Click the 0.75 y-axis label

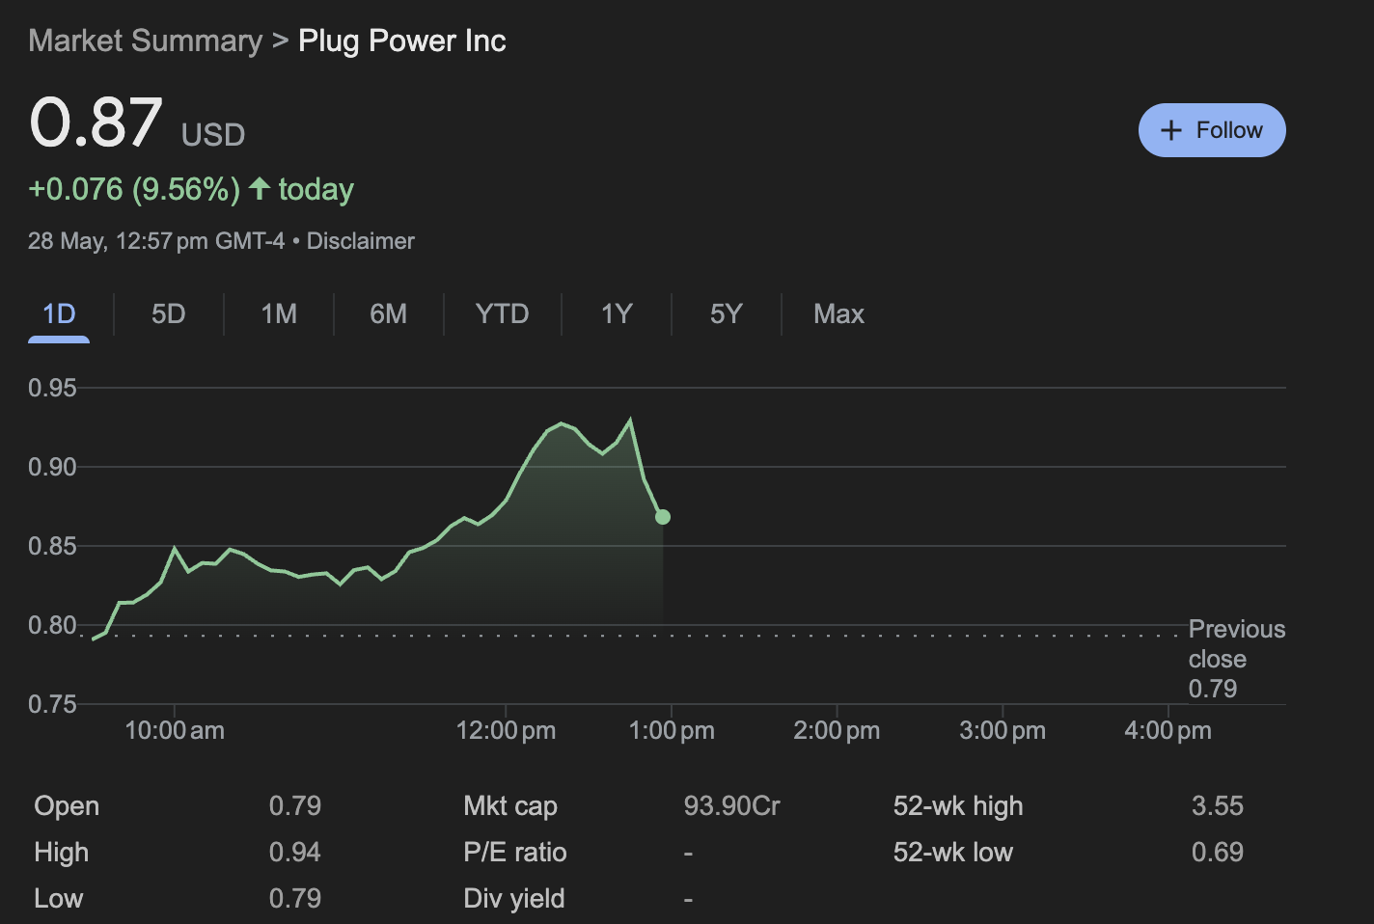click(52, 704)
